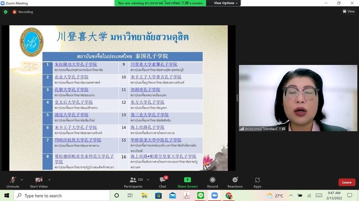
Task: Open Google Chrome from the taskbar
Action: [229, 196]
